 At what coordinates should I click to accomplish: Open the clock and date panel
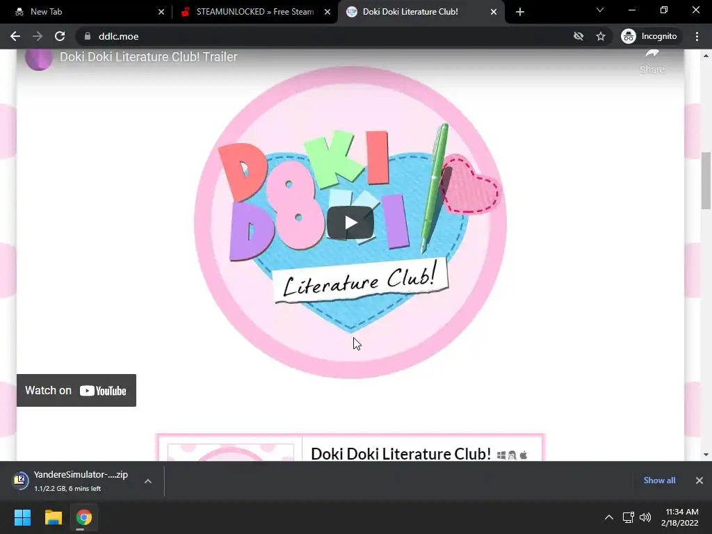coord(680,517)
